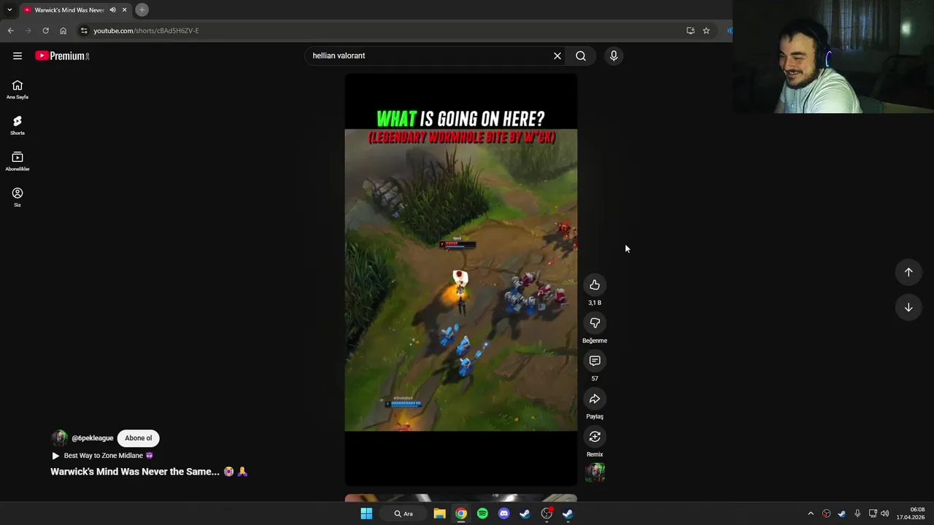Subscribe with the Abone ol button
This screenshot has width=934, height=525.
click(138, 438)
